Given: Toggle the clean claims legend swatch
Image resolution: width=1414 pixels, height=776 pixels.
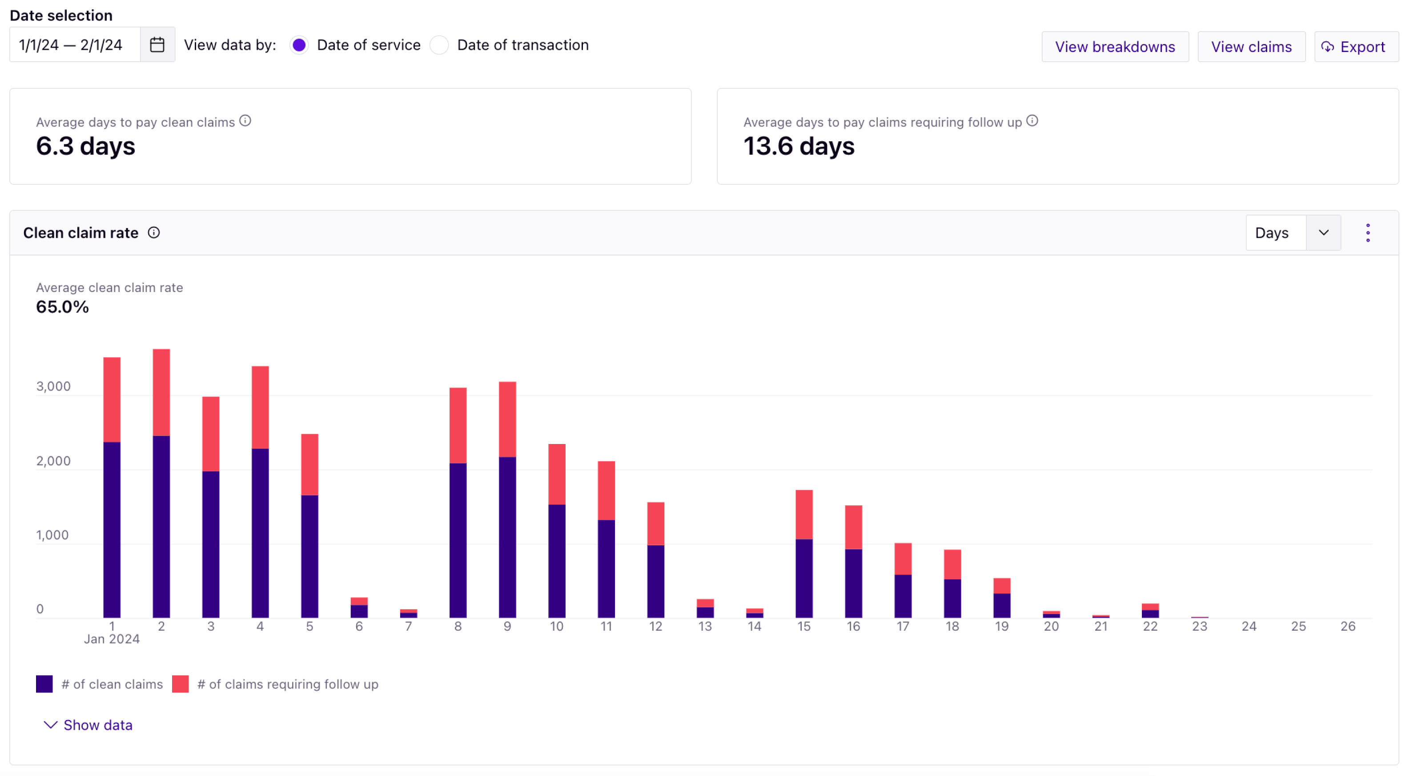Looking at the screenshot, I should pos(44,684).
